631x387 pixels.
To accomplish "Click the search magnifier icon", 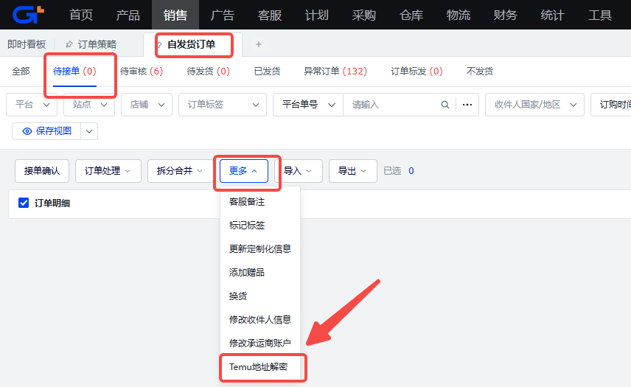I will (x=445, y=105).
